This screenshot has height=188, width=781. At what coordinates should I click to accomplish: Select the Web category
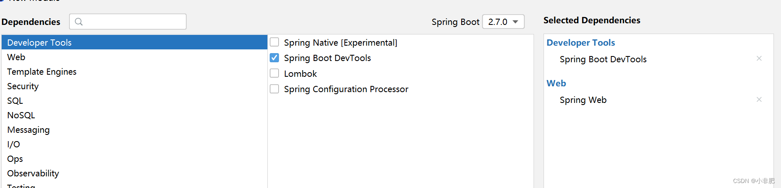pyautogui.click(x=16, y=57)
